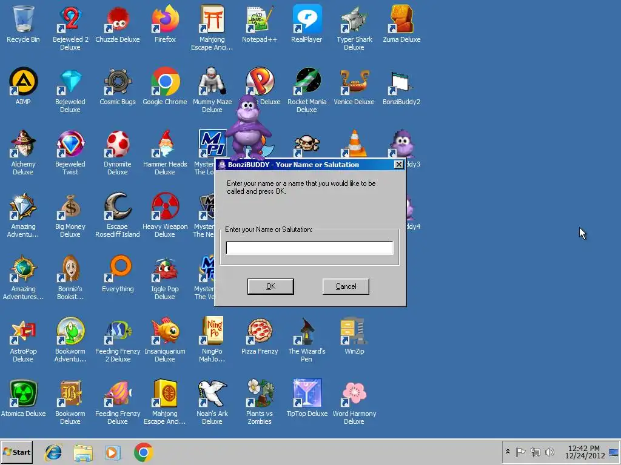621x465 pixels.
Task: Click the Bejeweled Twist icon
Action: point(70,152)
